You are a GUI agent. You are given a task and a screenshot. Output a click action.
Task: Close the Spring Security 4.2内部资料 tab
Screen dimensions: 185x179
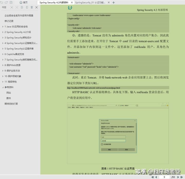(x=72, y=3)
